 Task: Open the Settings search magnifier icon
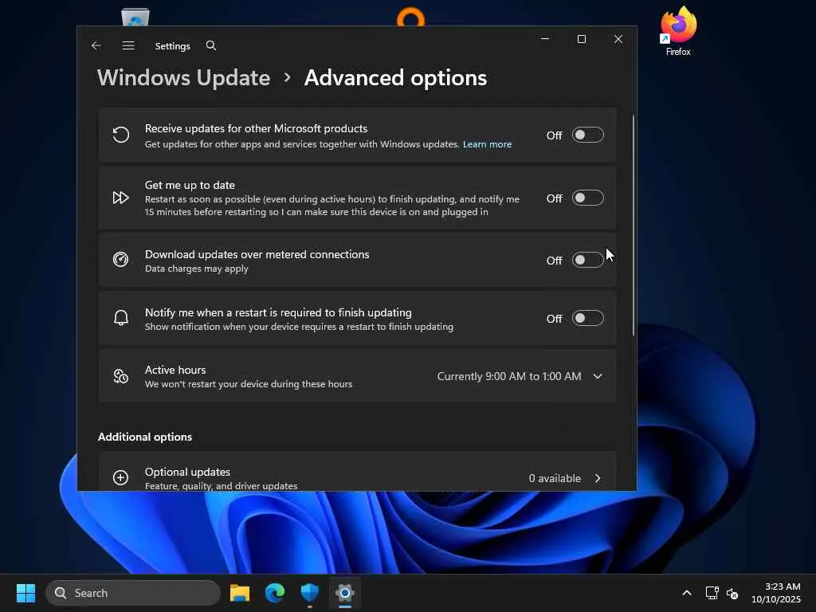pos(210,45)
